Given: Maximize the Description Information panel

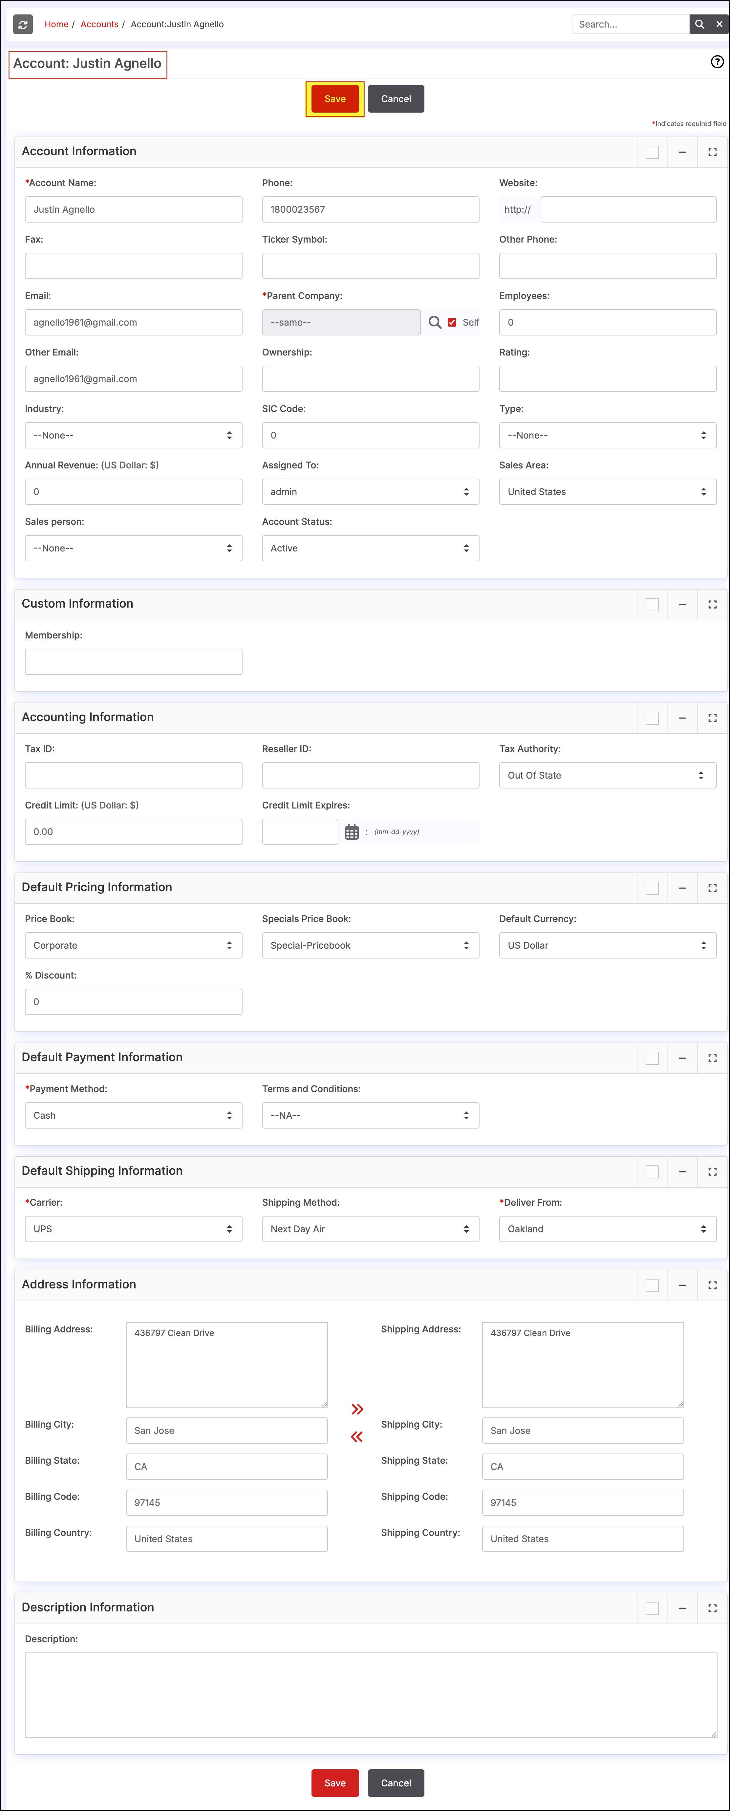Looking at the screenshot, I should click(x=712, y=1608).
